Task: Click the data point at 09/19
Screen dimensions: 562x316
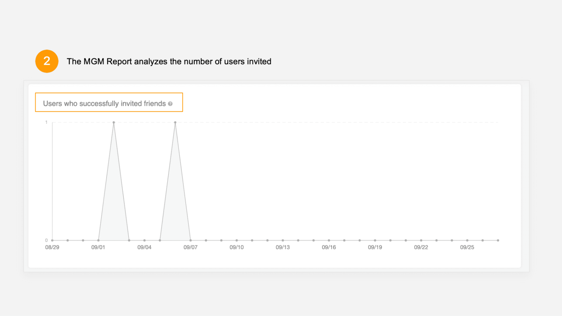Action: coord(375,240)
